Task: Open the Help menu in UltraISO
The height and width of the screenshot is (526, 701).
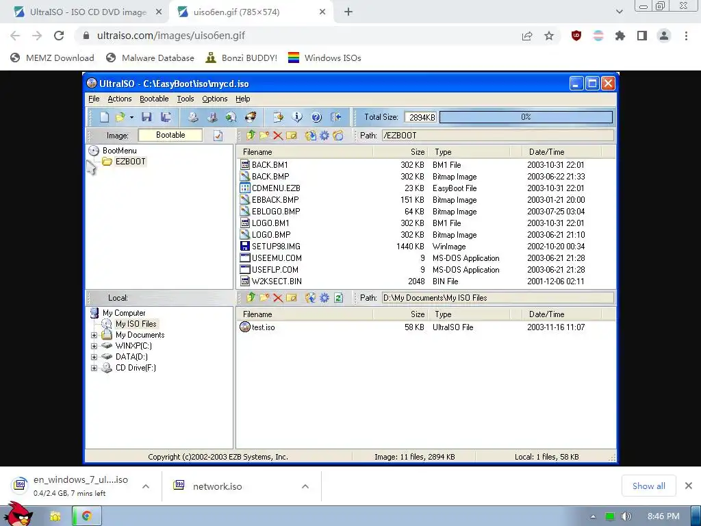Action: (243, 99)
